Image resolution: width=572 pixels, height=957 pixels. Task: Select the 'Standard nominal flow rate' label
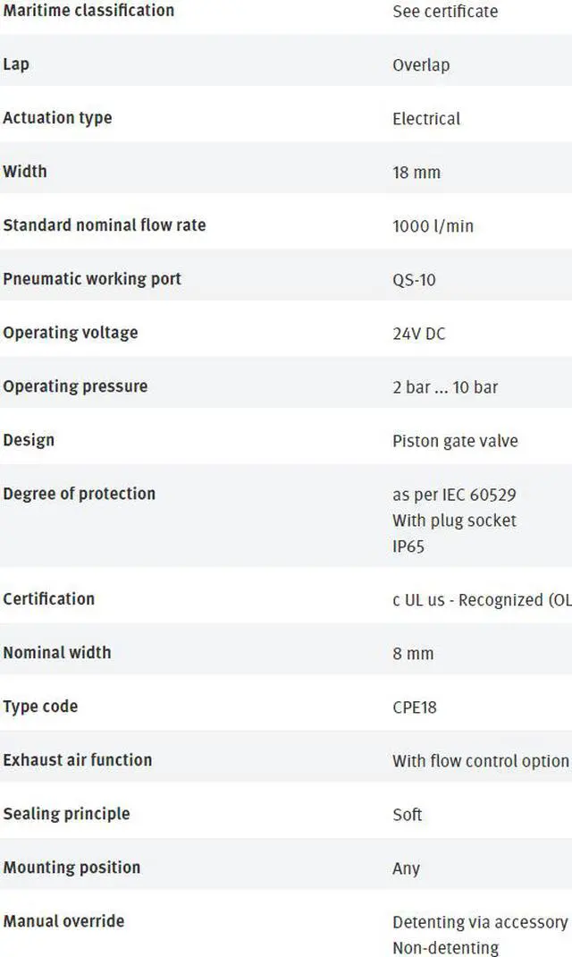tap(105, 225)
